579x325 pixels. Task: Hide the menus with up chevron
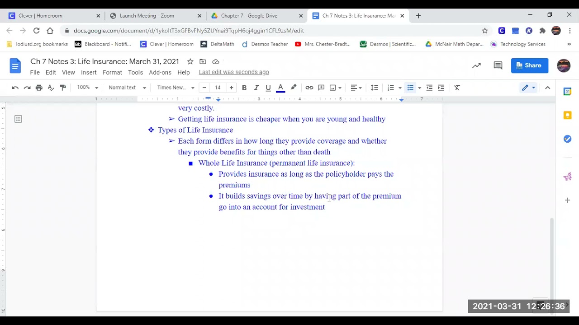coord(547,88)
